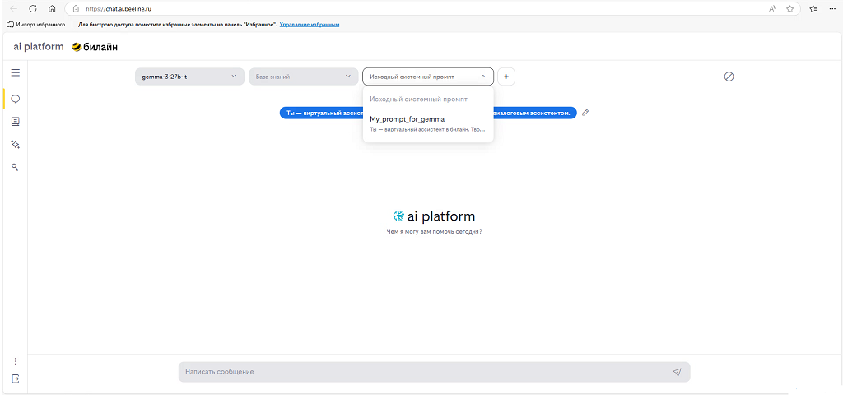843x395 pixels.
Task: Send message with paper plane icon
Action: (x=677, y=372)
